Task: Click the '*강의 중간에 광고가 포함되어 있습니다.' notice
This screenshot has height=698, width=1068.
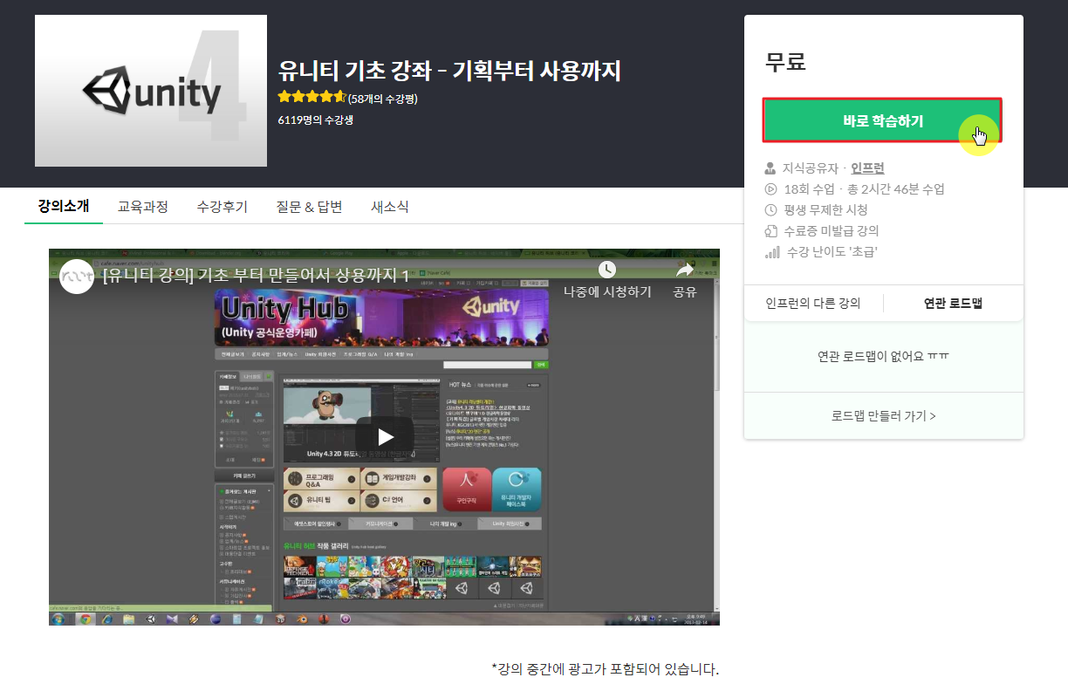Action: (605, 670)
